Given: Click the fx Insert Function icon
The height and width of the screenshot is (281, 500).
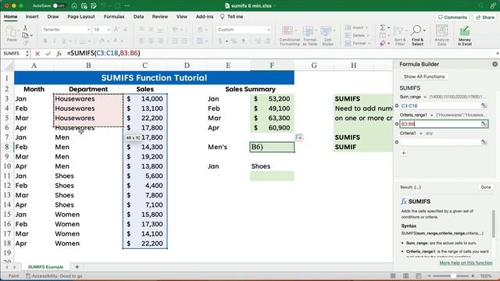Looking at the screenshot, I should [x=59, y=54].
